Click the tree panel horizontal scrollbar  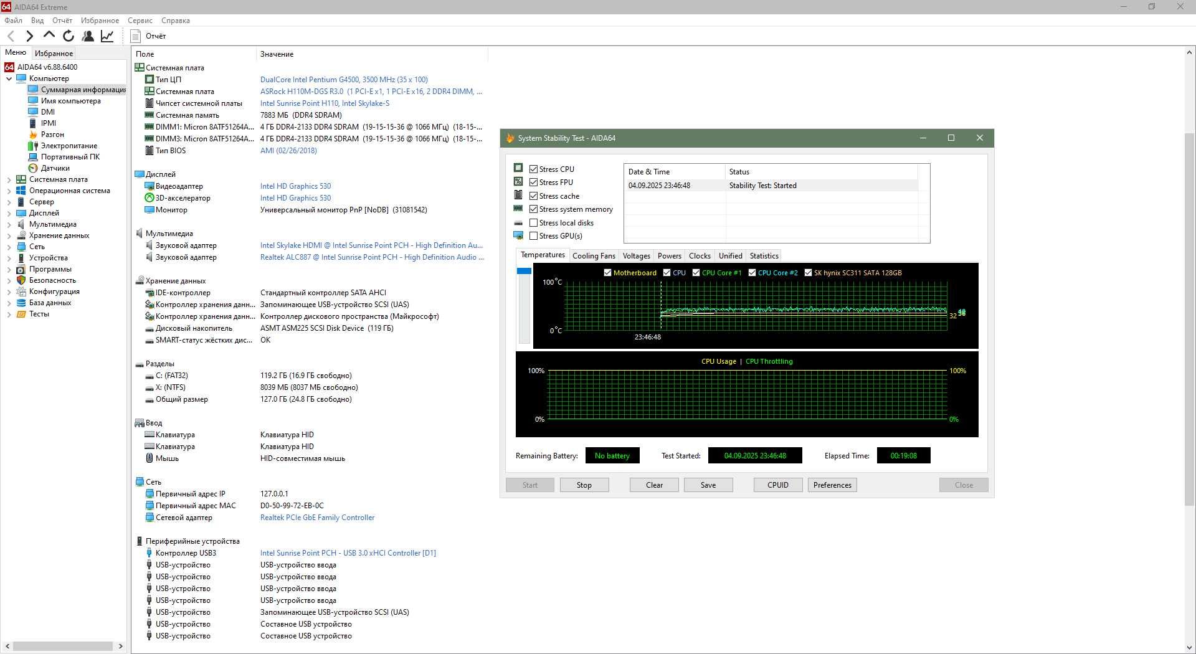(63, 647)
